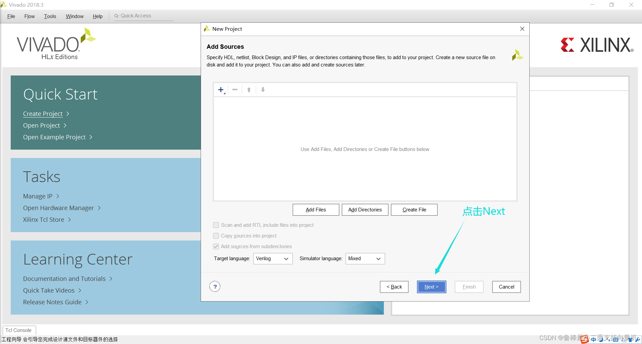Image resolution: width=642 pixels, height=344 pixels.
Task: Click the minus Remove source icon
Action: click(x=235, y=90)
